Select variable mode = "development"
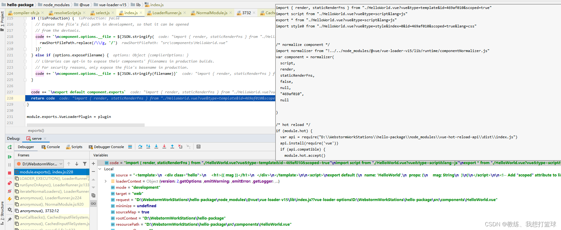This screenshot has height=230, width=561. point(136,187)
